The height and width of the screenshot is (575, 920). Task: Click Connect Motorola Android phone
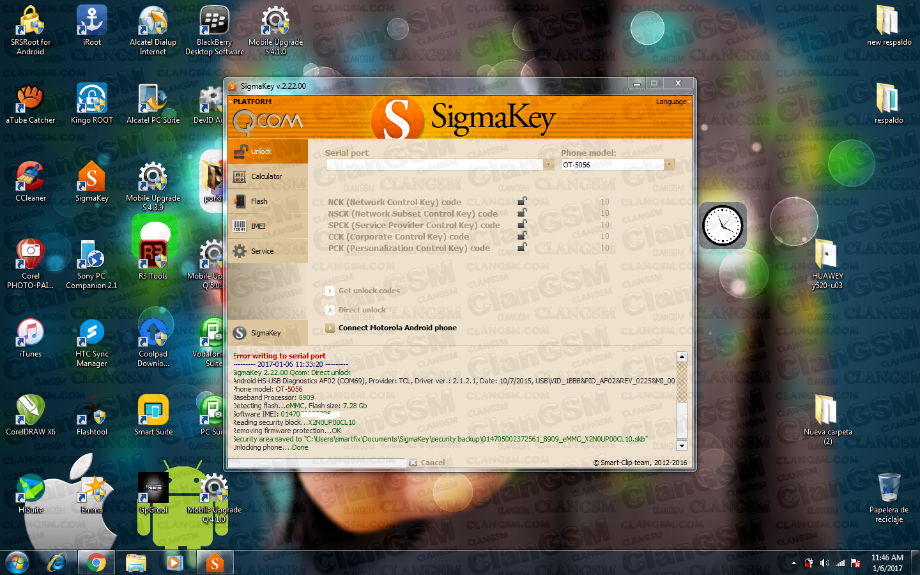coord(391,328)
